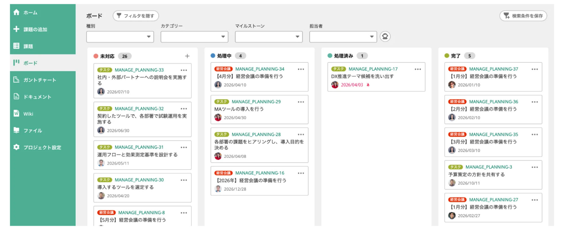Toggle フィルタを隠す filter button

pyautogui.click(x=136, y=16)
